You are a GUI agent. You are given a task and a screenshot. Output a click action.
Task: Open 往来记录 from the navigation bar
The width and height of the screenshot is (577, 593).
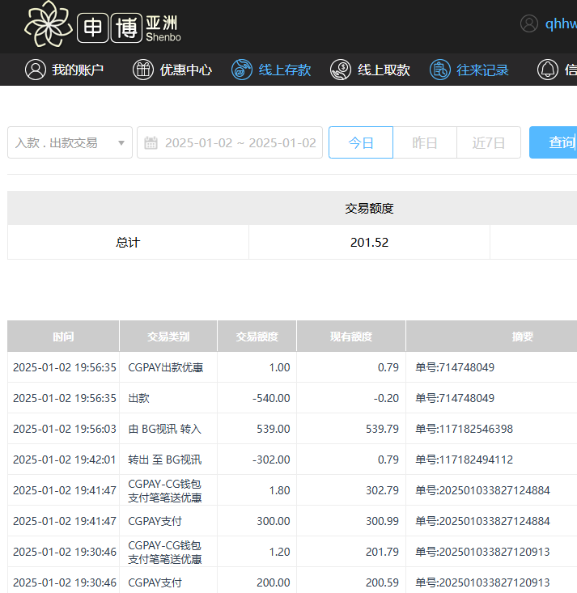tap(482, 70)
